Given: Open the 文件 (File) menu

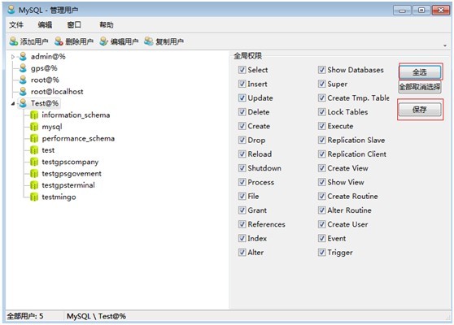Looking at the screenshot, I should pos(16,25).
